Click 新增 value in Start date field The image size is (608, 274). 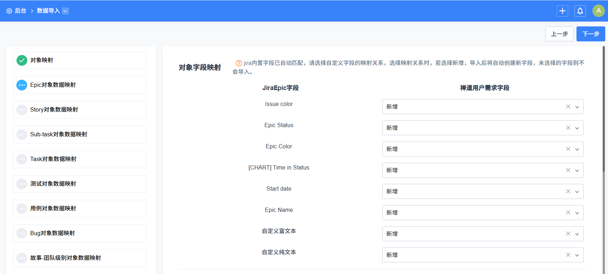pos(392,191)
